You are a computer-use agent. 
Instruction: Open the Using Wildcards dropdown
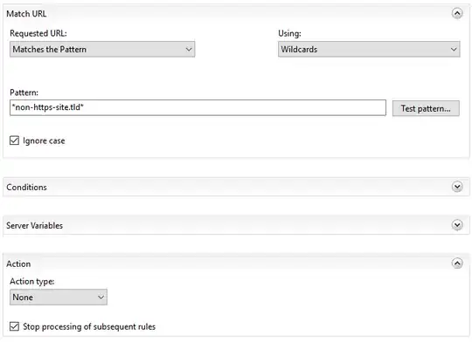[369, 49]
